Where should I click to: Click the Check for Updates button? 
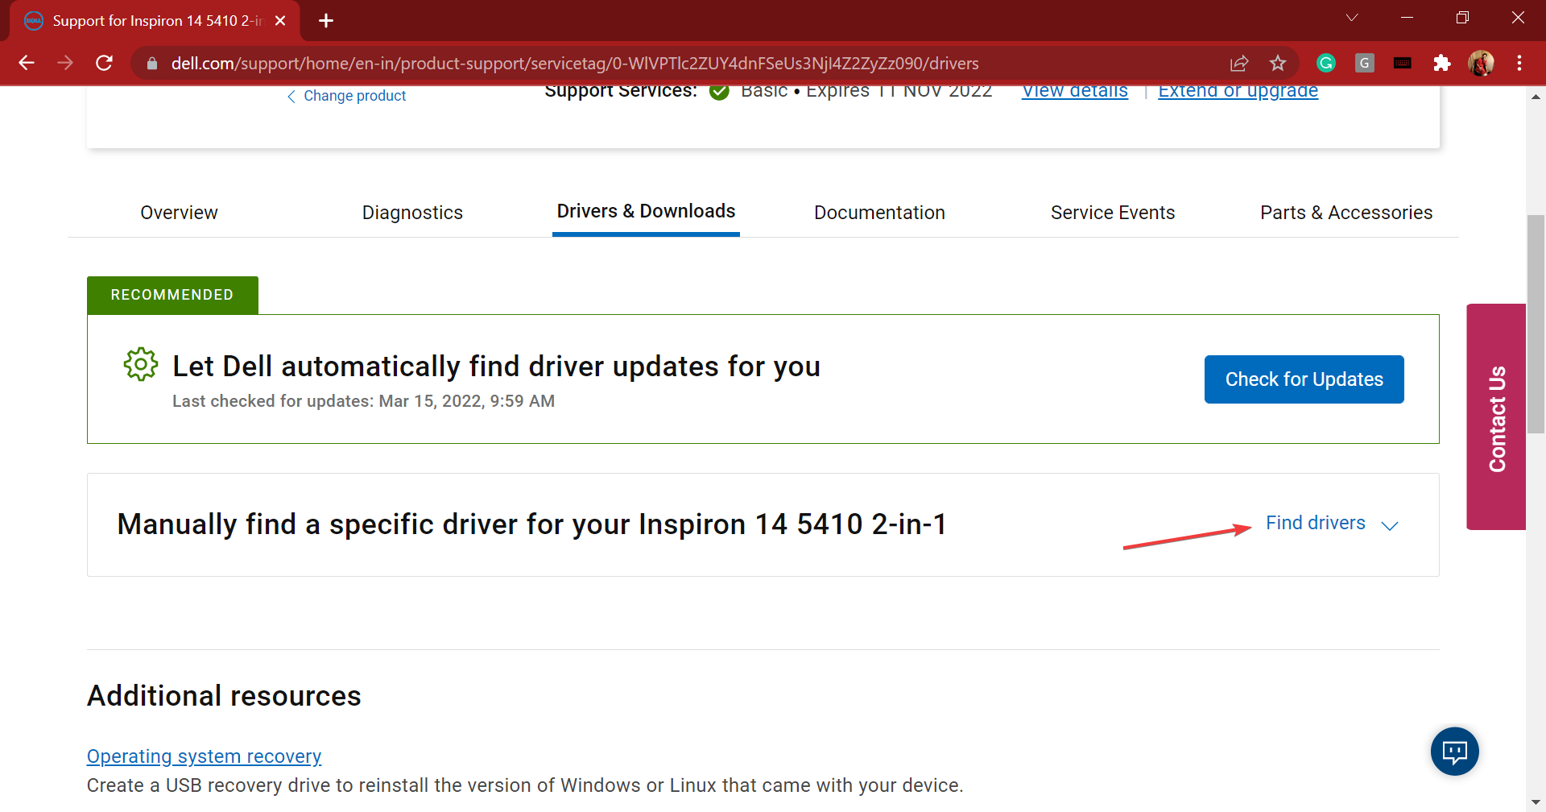point(1304,379)
